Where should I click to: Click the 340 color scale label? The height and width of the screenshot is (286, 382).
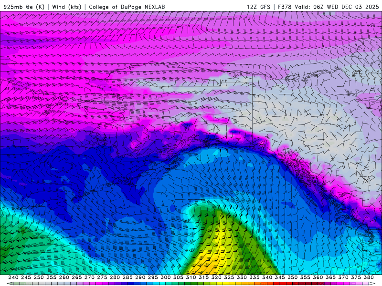pos(267,277)
